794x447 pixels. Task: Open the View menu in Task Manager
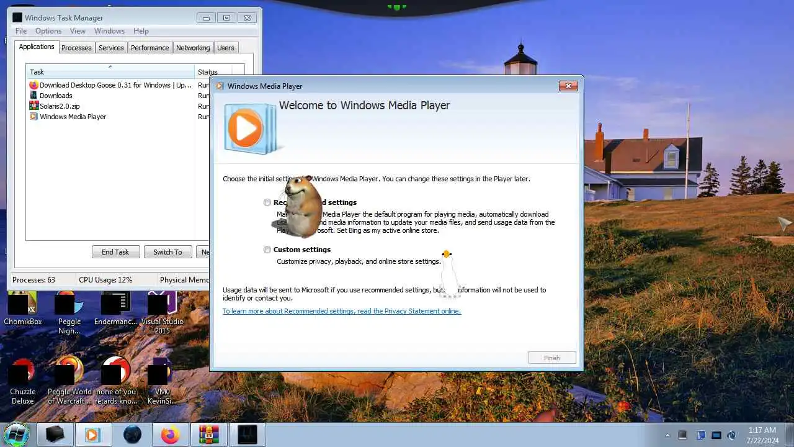pos(78,31)
